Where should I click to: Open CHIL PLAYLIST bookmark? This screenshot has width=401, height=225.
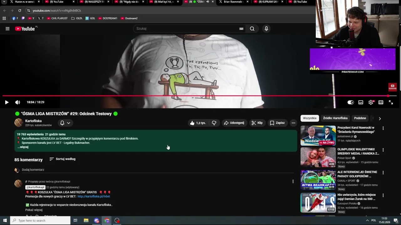57,18
